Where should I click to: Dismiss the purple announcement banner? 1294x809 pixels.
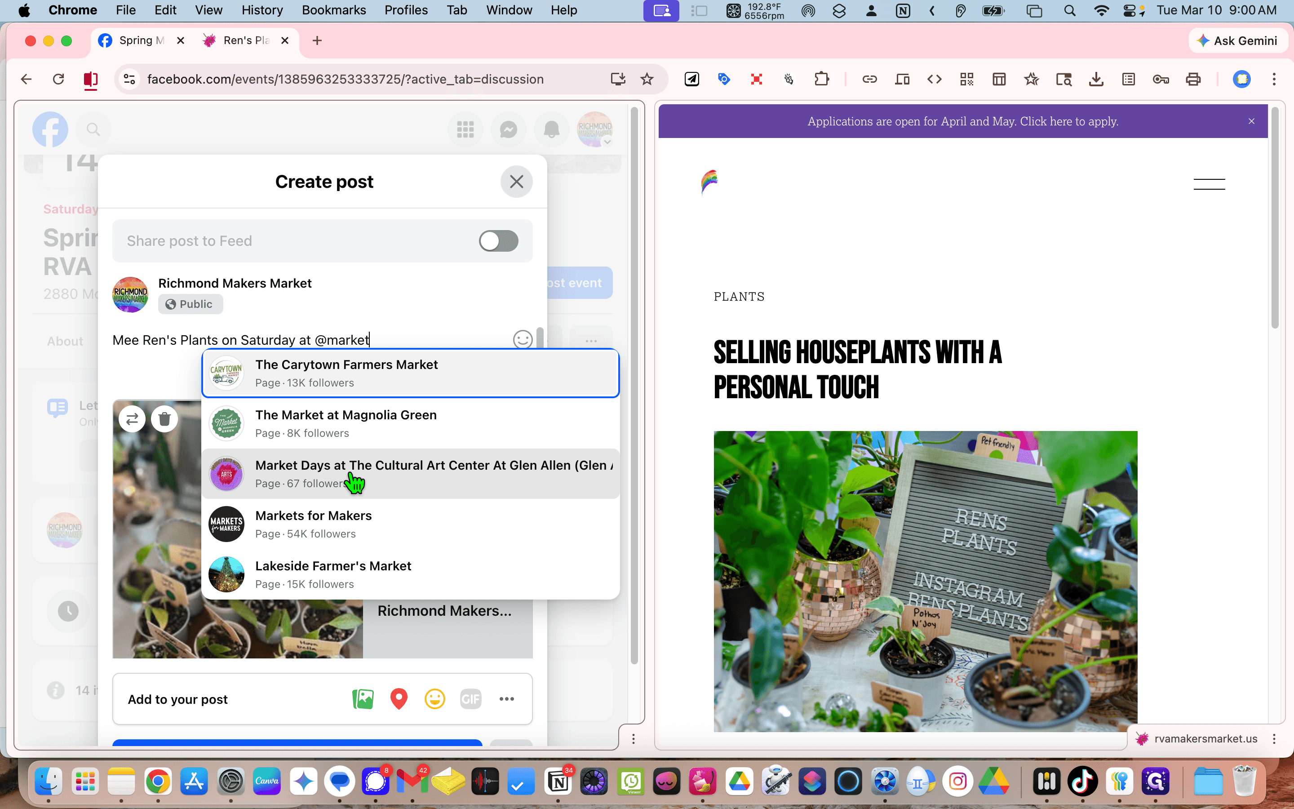(x=1251, y=121)
